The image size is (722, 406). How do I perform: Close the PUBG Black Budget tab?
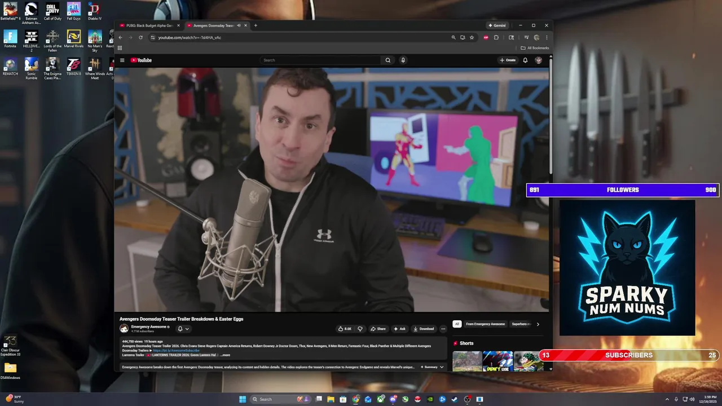pyautogui.click(x=178, y=25)
